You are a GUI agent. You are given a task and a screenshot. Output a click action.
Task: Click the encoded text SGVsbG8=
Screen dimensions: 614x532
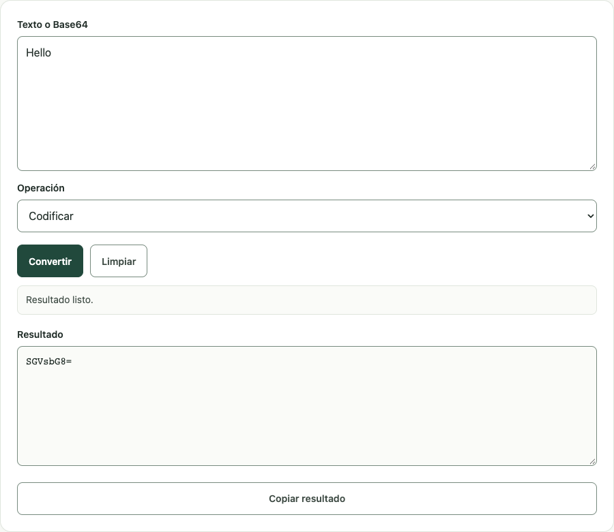(x=49, y=362)
